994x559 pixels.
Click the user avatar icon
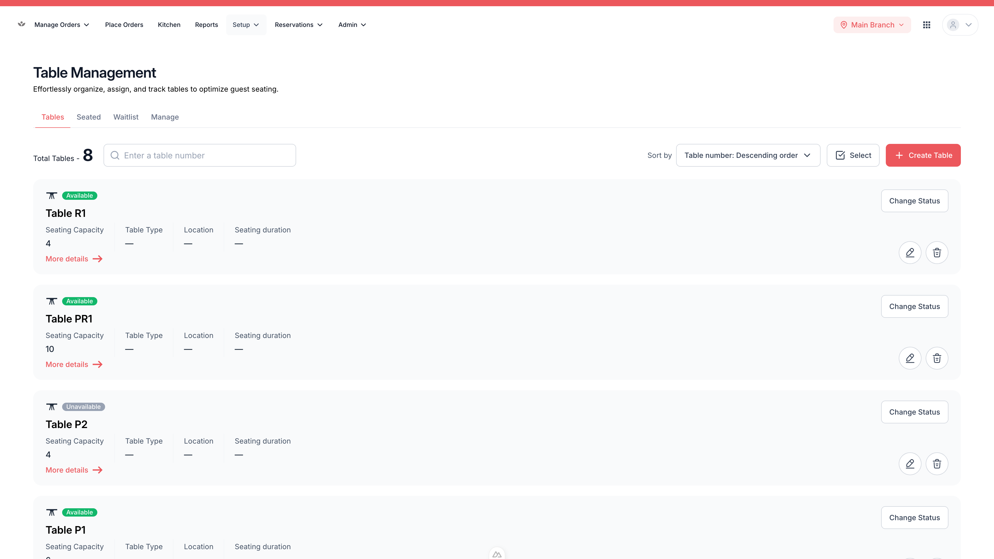pos(953,25)
